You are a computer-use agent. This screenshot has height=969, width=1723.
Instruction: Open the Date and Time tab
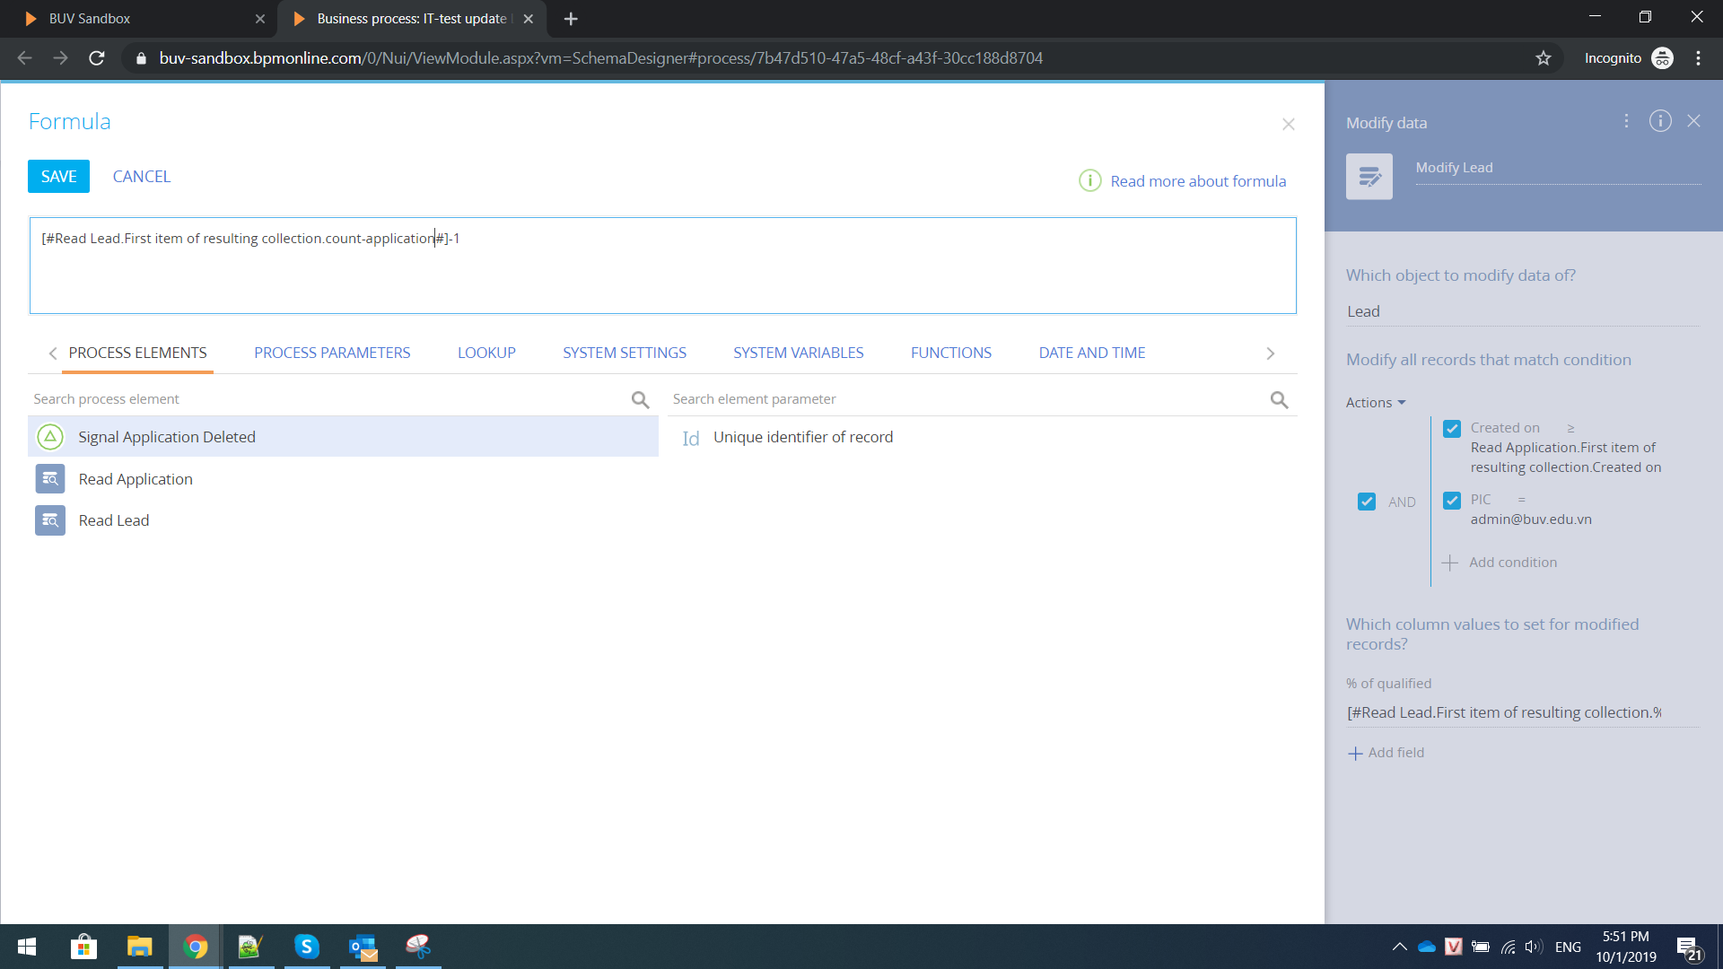[1092, 353]
